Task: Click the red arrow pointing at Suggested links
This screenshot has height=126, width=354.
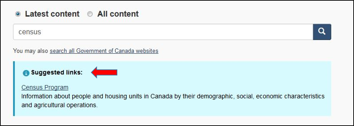Action: [104, 73]
